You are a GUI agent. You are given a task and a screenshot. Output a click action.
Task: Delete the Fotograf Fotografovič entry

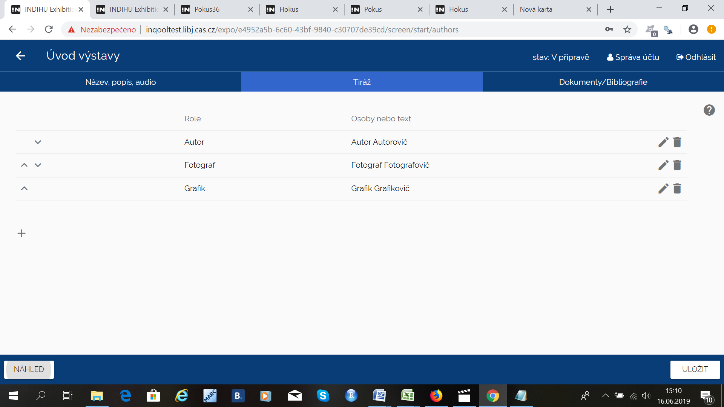(677, 165)
